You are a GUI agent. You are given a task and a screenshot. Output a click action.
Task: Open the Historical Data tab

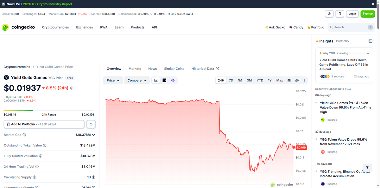pyautogui.click(x=205, y=69)
